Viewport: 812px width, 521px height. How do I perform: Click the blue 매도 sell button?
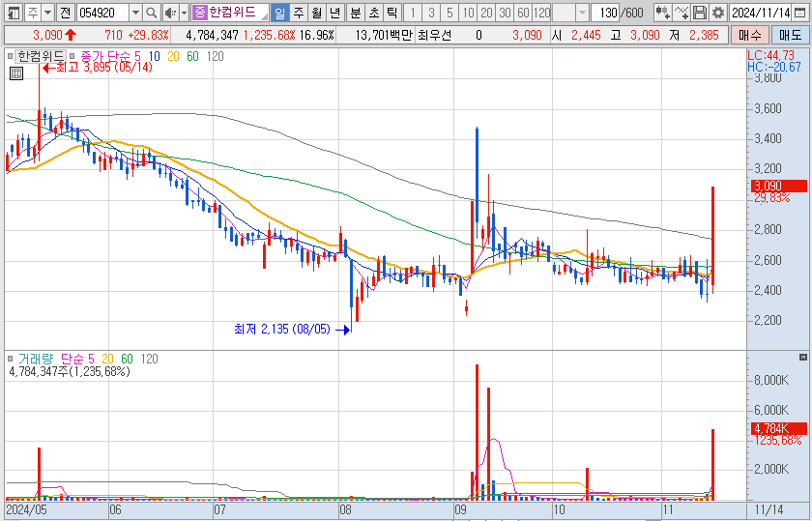pyautogui.click(x=790, y=35)
